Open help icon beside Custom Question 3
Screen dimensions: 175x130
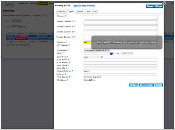tap(74, 32)
